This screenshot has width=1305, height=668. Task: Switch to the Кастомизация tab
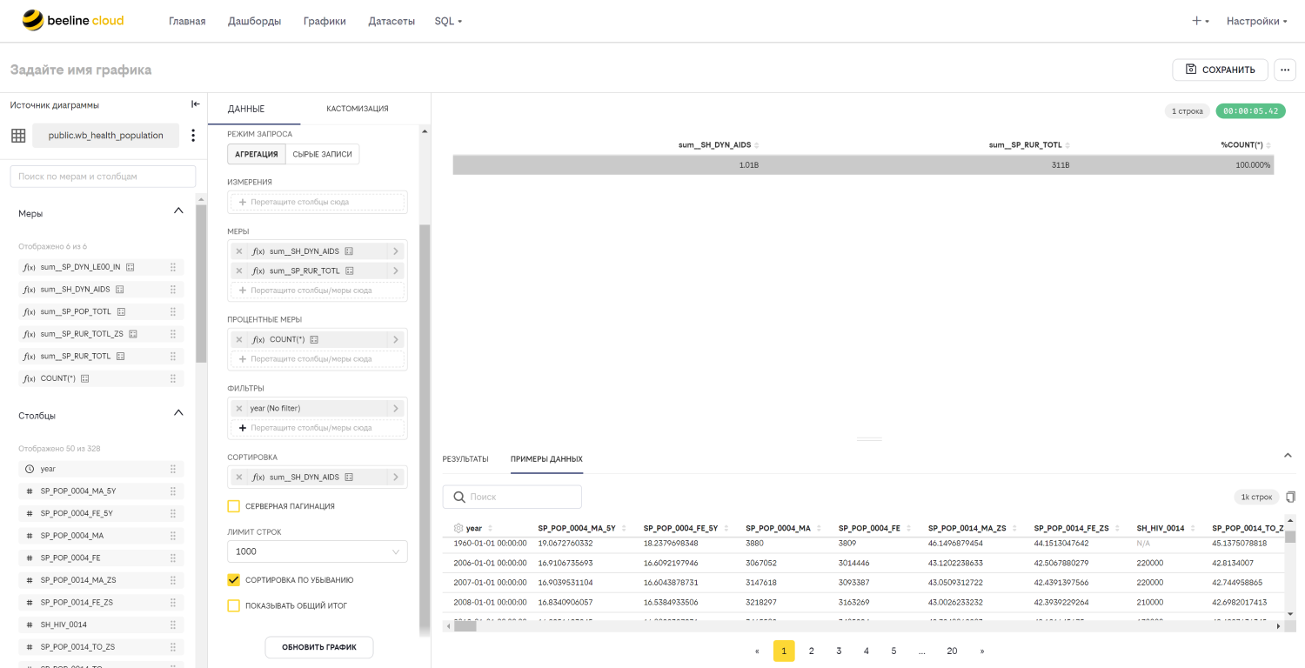tap(358, 109)
